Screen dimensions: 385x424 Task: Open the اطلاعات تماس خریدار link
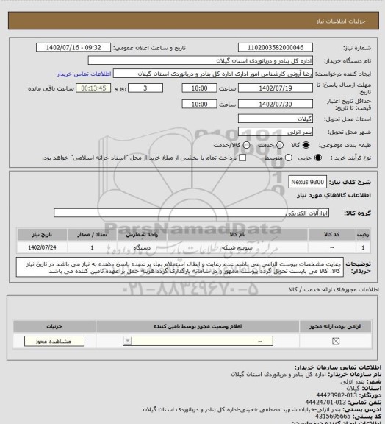(x=84, y=74)
